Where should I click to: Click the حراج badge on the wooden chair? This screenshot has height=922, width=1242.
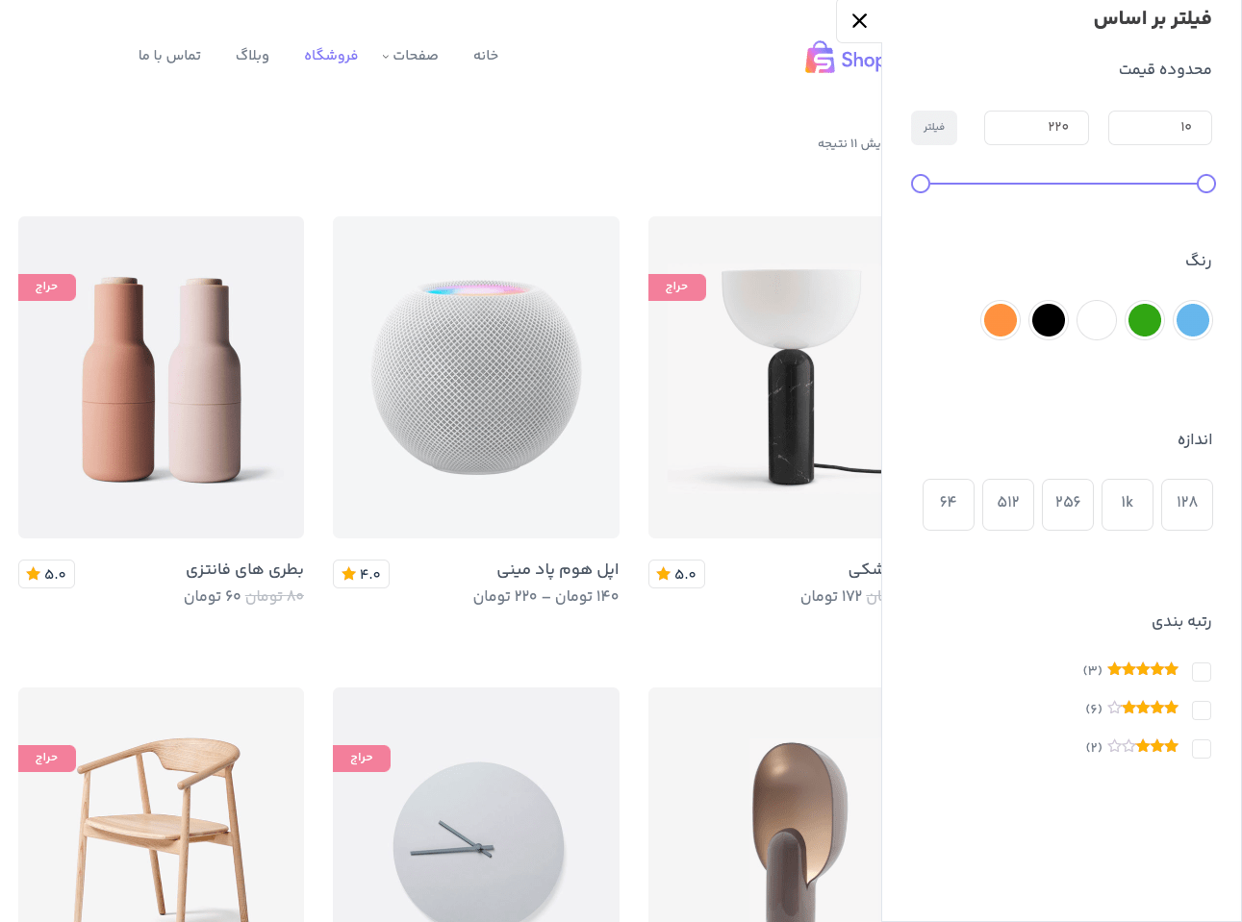pyautogui.click(x=47, y=759)
